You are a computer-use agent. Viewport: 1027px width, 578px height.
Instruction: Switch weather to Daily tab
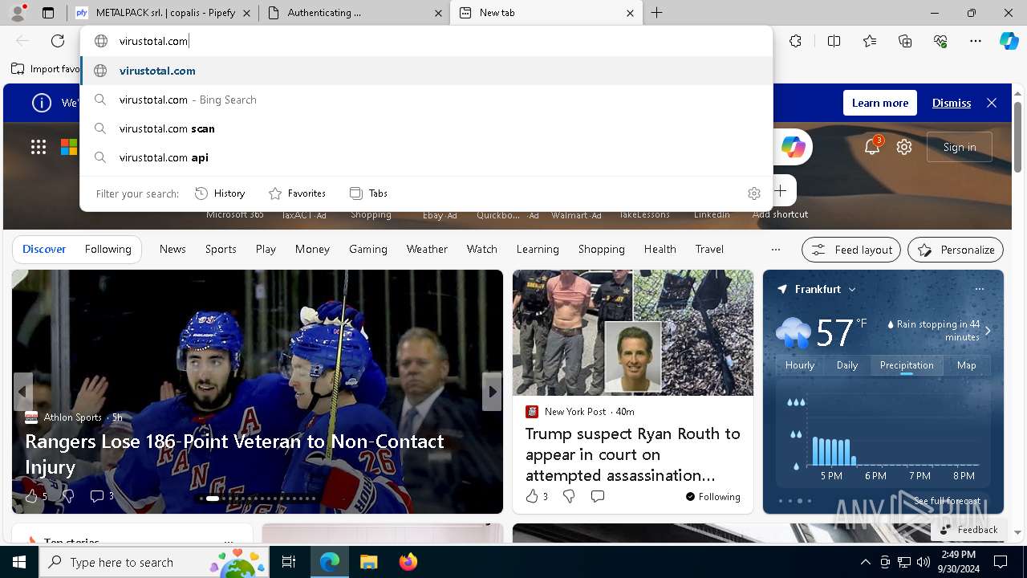pyautogui.click(x=847, y=365)
